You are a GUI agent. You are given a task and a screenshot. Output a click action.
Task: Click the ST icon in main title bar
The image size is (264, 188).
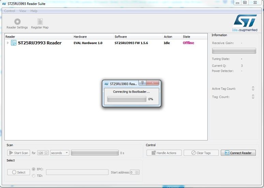tap(4, 3)
